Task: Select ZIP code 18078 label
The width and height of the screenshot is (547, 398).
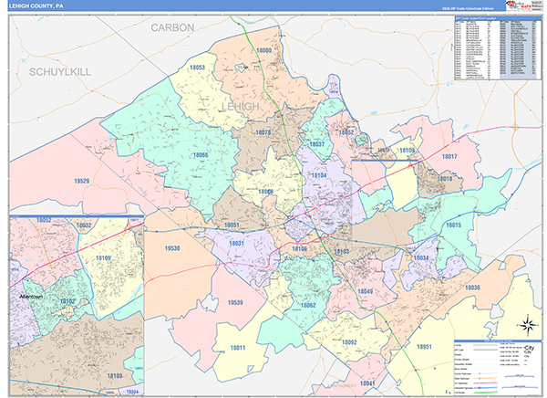Action: pyautogui.click(x=263, y=132)
